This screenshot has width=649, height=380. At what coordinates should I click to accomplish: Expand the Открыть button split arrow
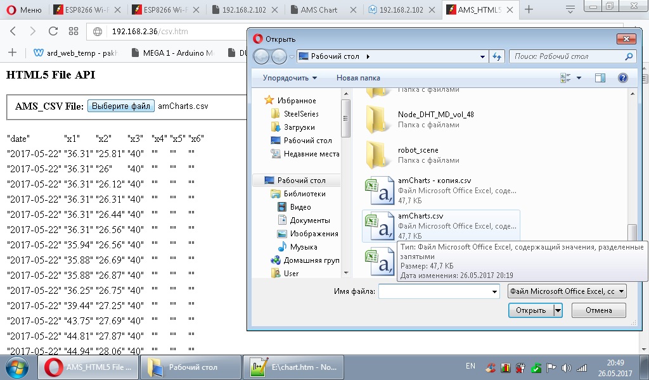[x=558, y=310]
